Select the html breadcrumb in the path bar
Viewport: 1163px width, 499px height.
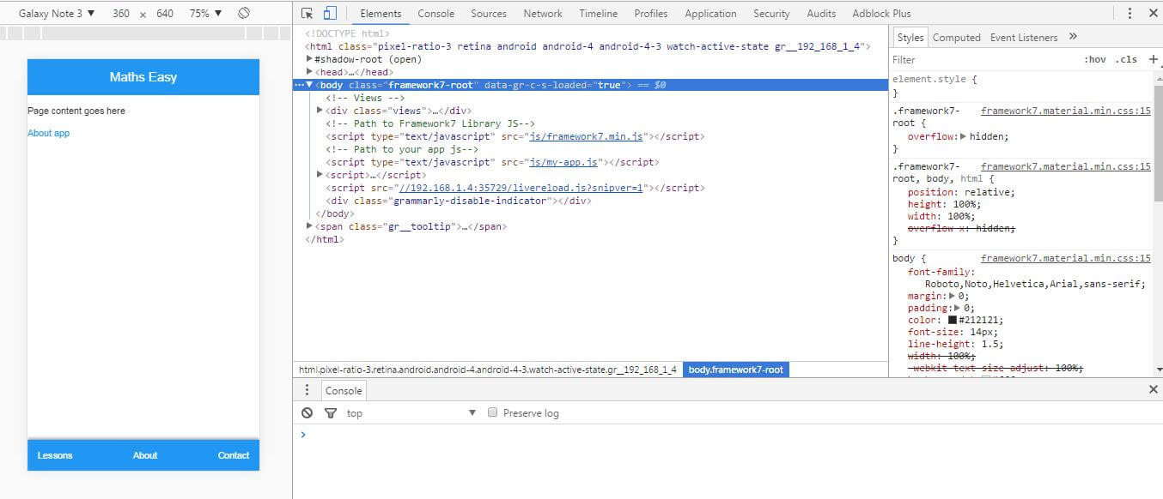(x=487, y=370)
